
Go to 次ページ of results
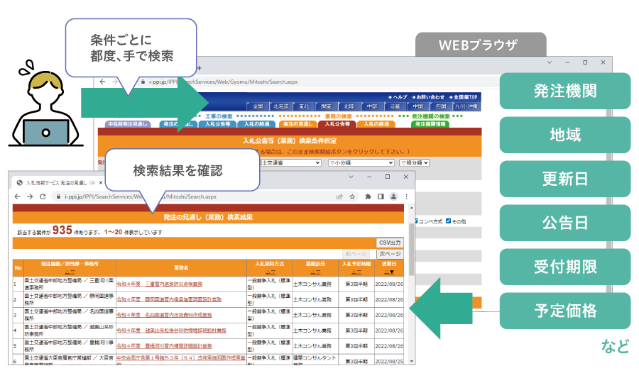click(390, 254)
